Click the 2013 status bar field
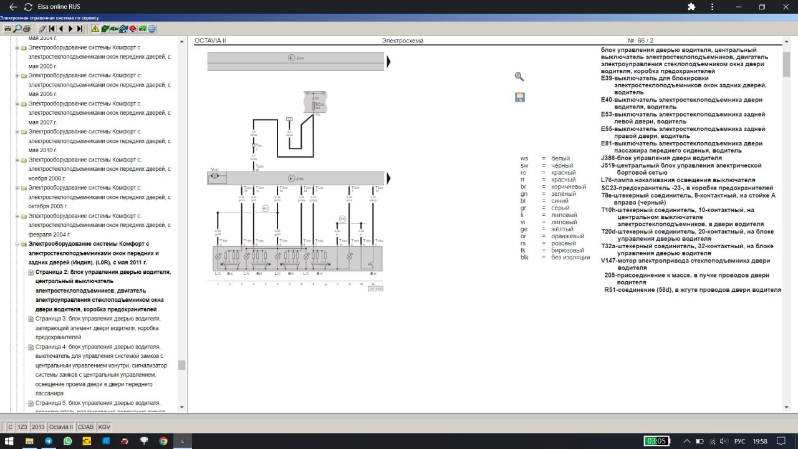This screenshot has height=449, width=798. pos(38,427)
